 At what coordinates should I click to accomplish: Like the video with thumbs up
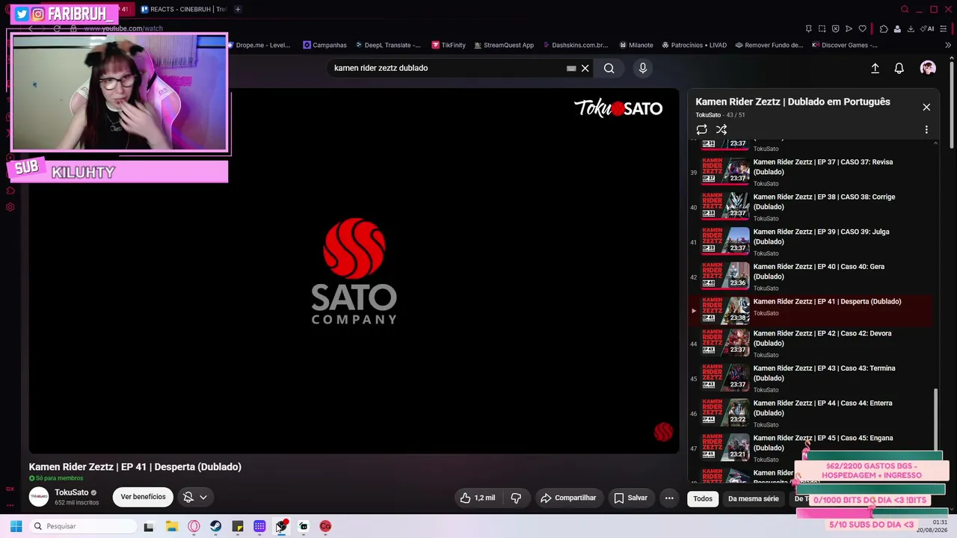(477, 498)
